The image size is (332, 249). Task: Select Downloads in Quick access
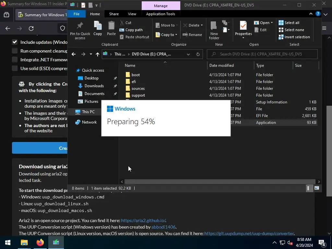click(x=94, y=86)
